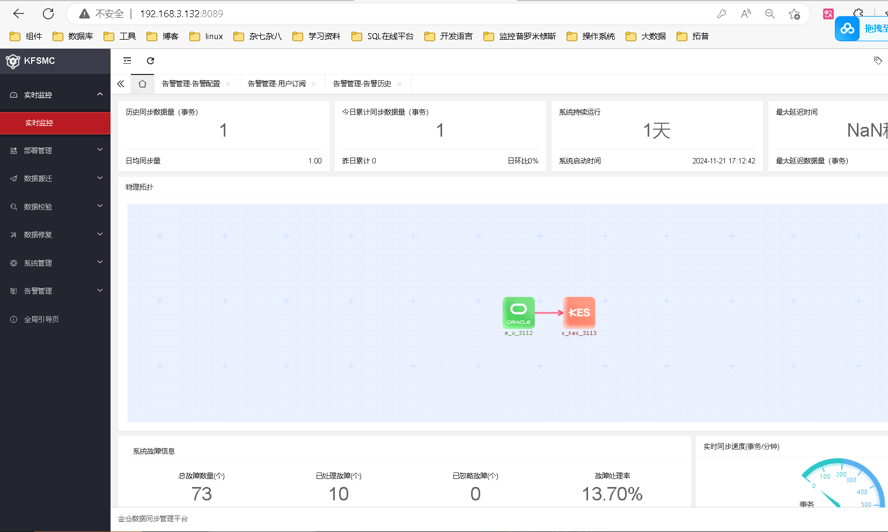The width and height of the screenshot is (888, 532).
Task: Click the 系统持续运行 value 1天
Action: pos(657,131)
